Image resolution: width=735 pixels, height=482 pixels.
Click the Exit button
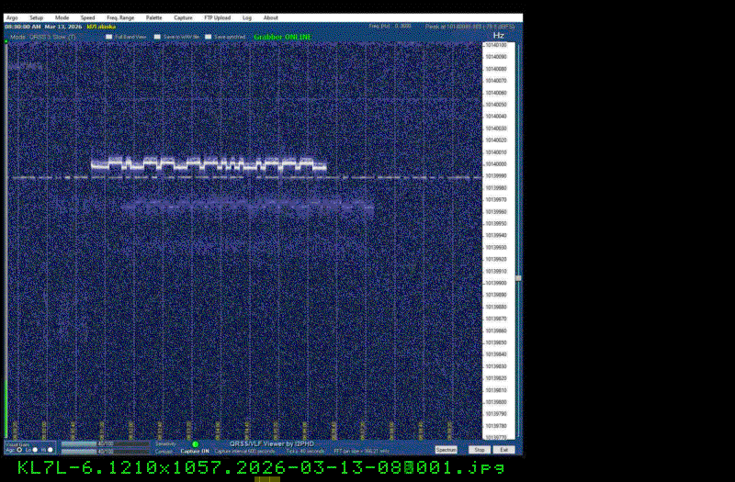pyautogui.click(x=503, y=450)
